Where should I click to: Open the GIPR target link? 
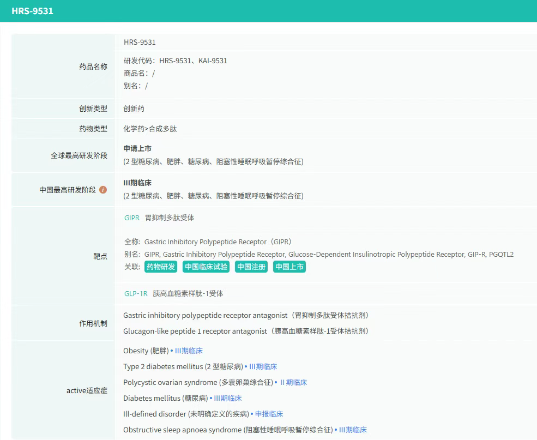[x=132, y=218]
